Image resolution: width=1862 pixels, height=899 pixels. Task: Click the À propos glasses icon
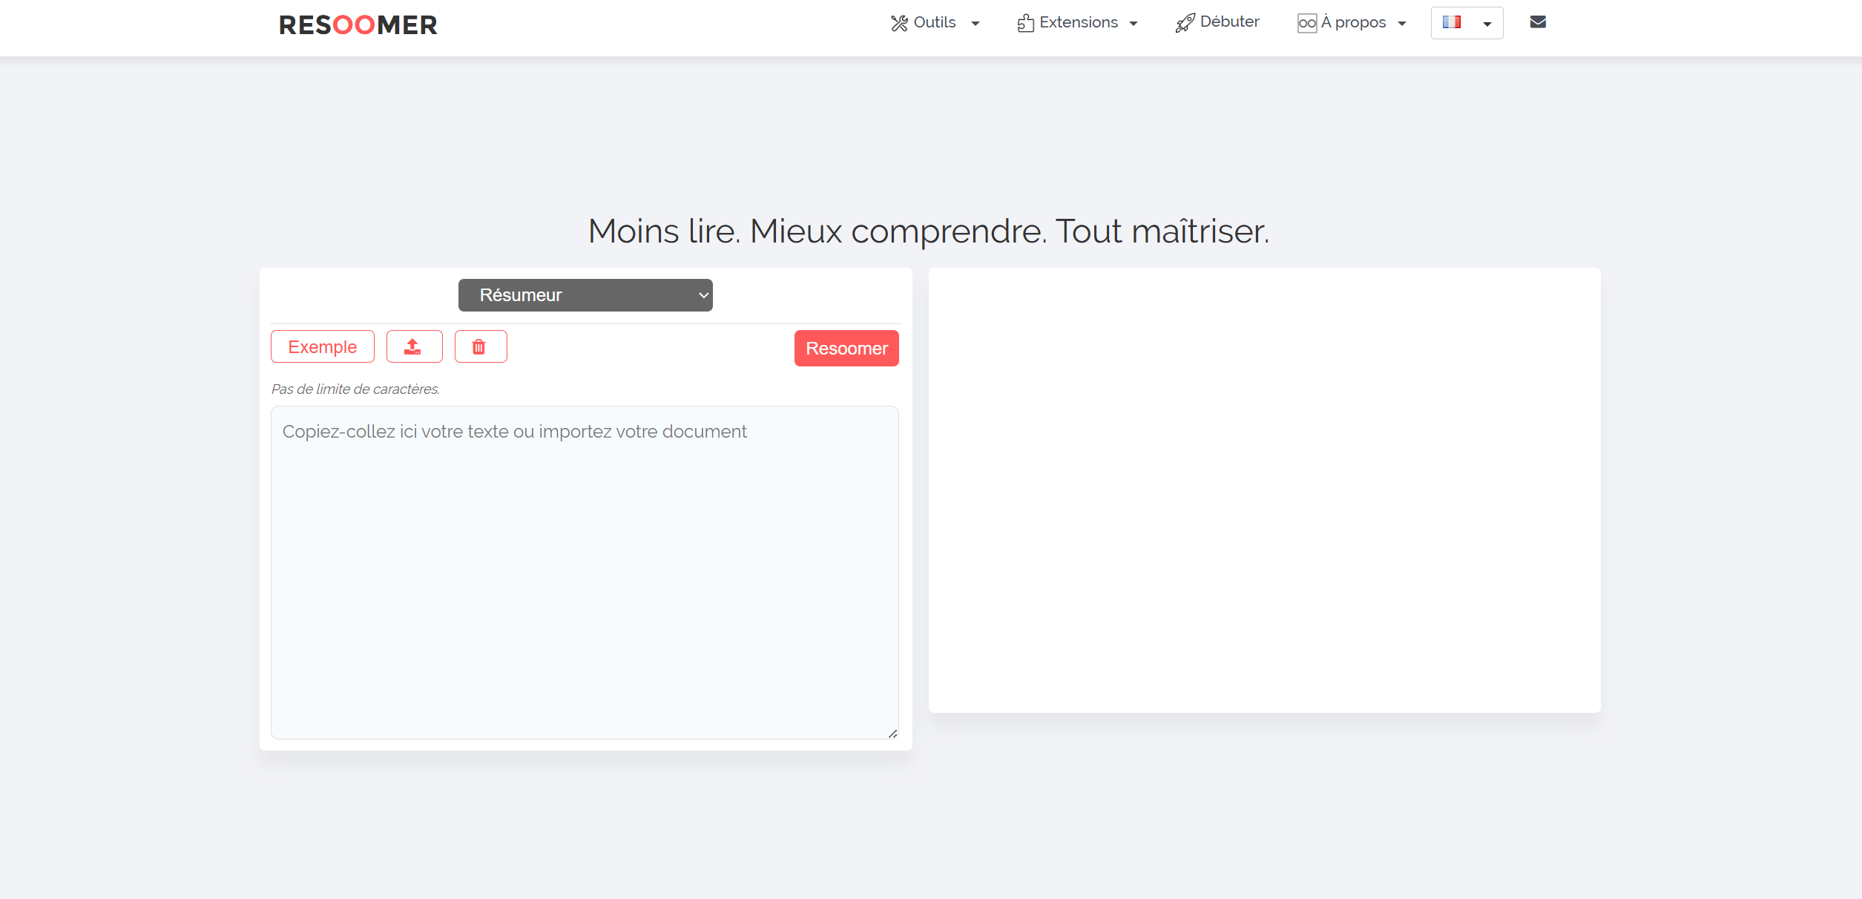(x=1307, y=24)
